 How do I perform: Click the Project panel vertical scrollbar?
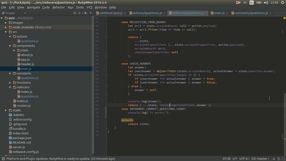[x=93, y=85]
